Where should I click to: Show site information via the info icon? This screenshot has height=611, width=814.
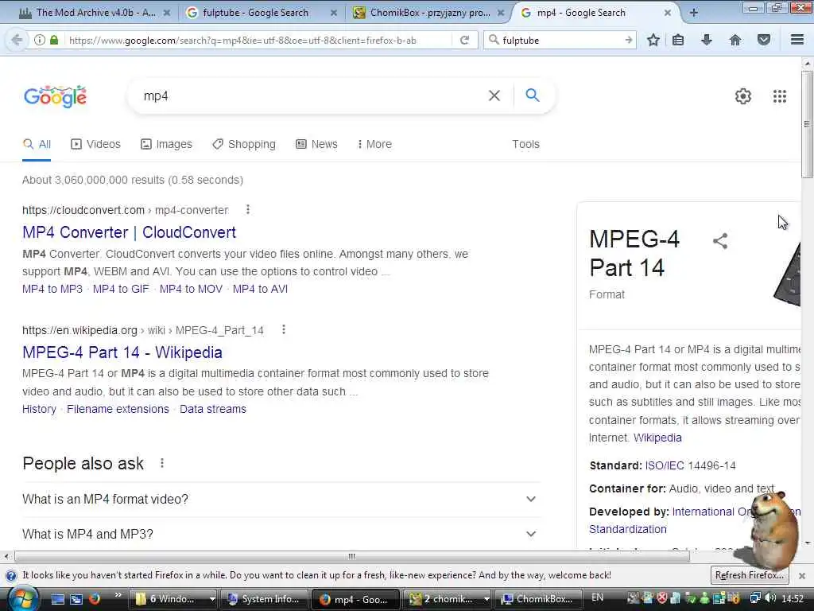tap(40, 40)
